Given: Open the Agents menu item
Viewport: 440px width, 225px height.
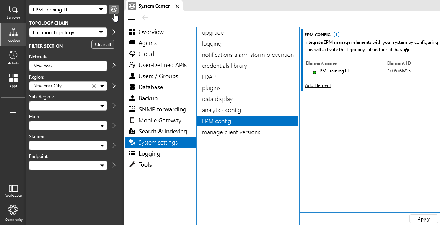Looking at the screenshot, I should click(x=160, y=43).
